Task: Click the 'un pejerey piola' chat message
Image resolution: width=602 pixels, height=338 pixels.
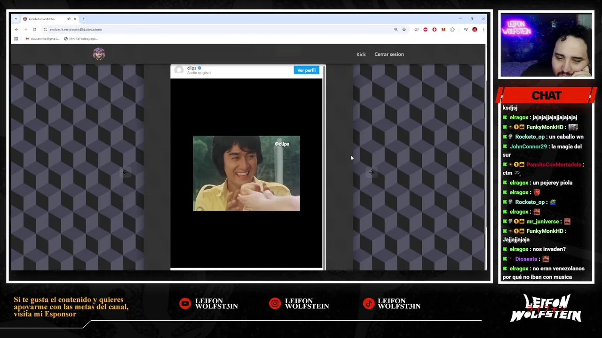Action: pos(552,183)
